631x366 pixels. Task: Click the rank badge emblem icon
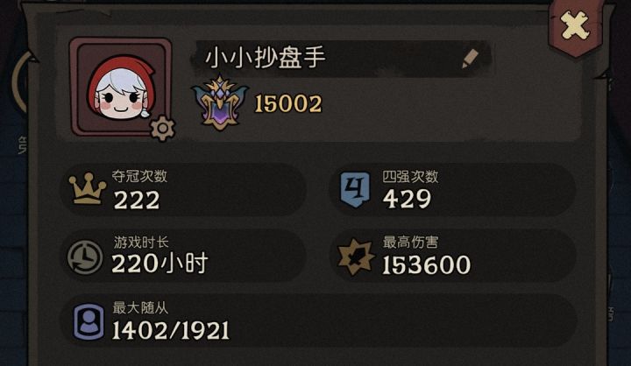[x=220, y=103]
